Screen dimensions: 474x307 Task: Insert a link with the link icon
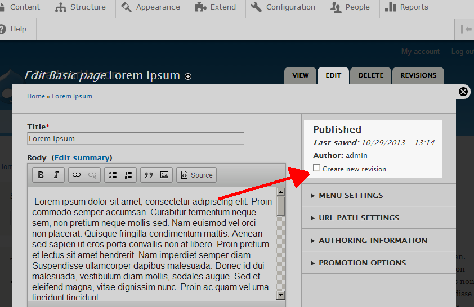pos(77,175)
